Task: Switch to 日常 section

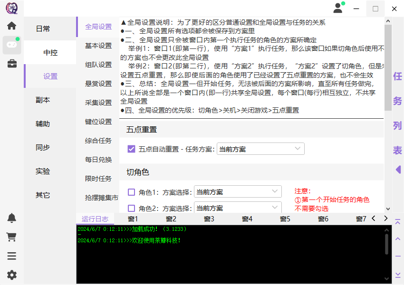Action: click(43, 28)
